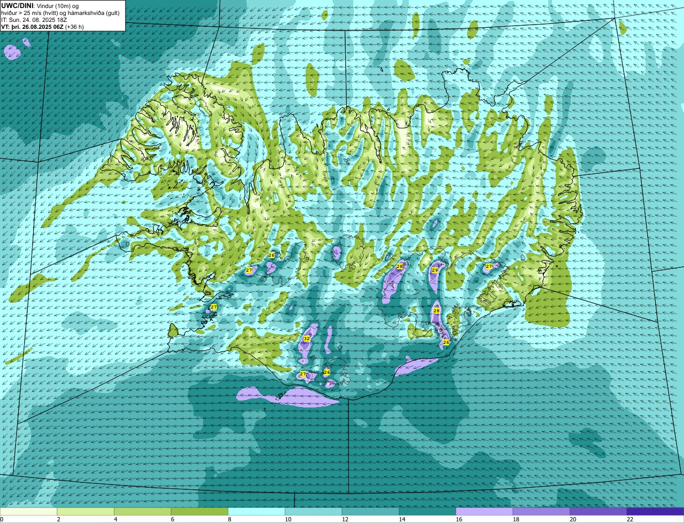Click the title text "UWC/DINI: Vindur (10m) og"

(40, 5)
